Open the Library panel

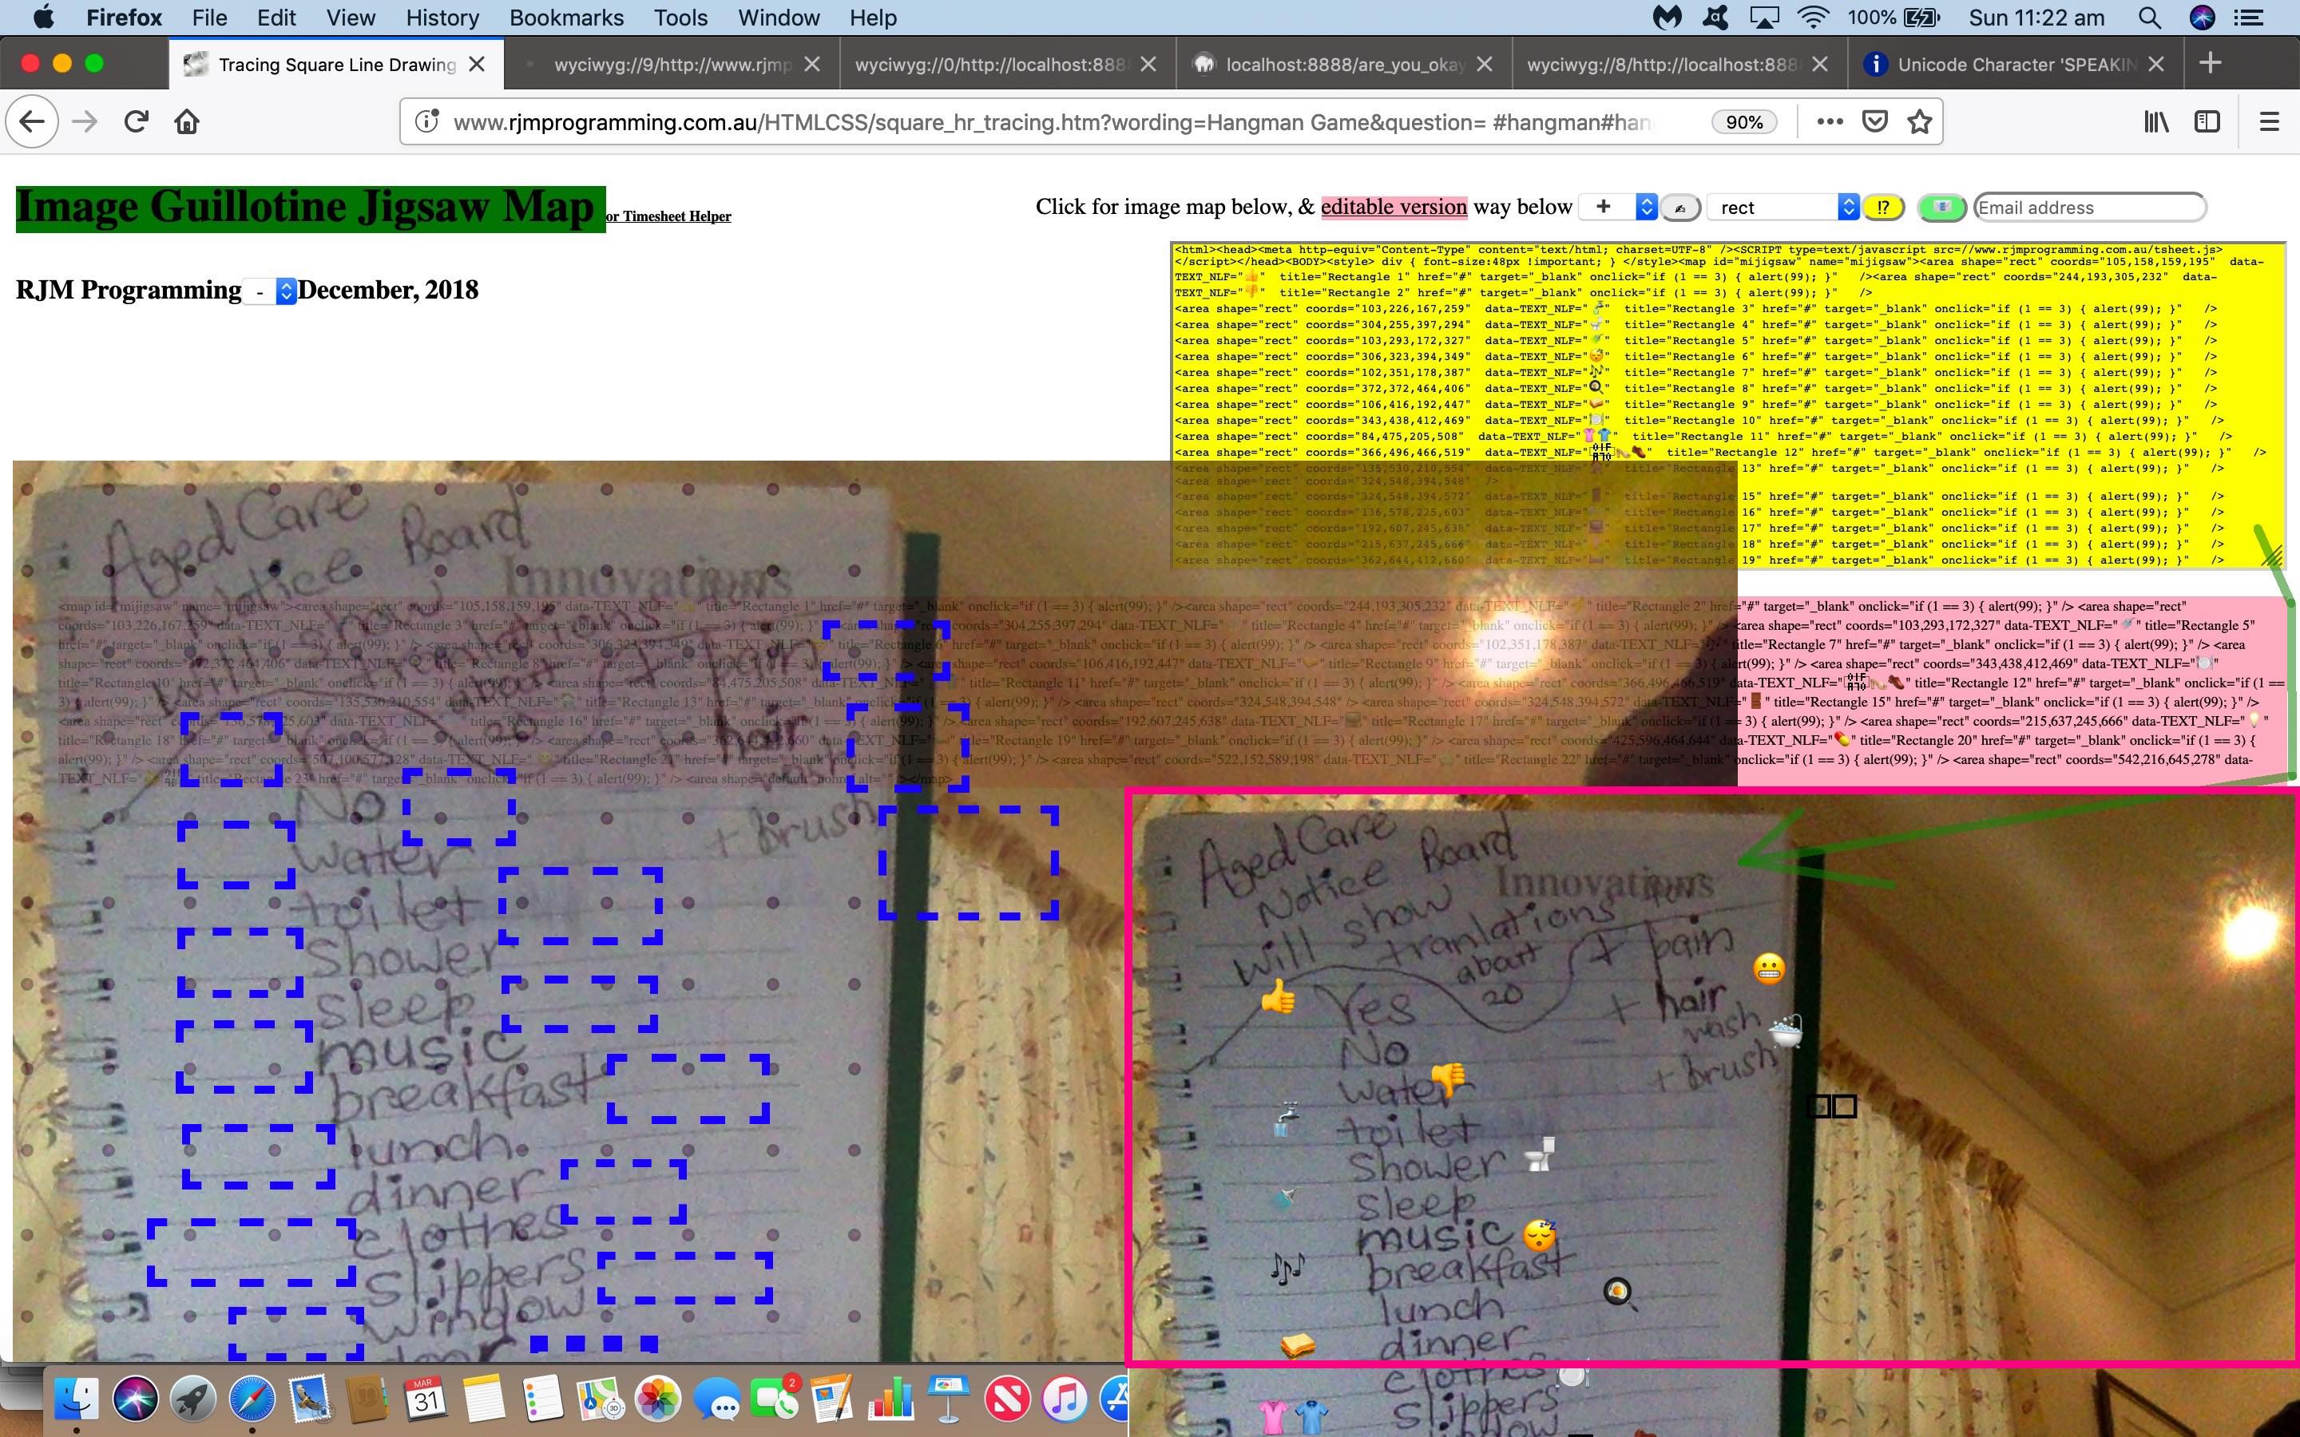[x=2156, y=121]
